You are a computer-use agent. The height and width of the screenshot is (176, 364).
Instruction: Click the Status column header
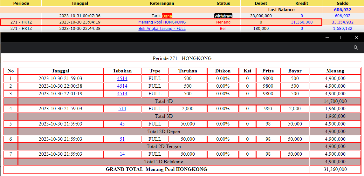223,3
